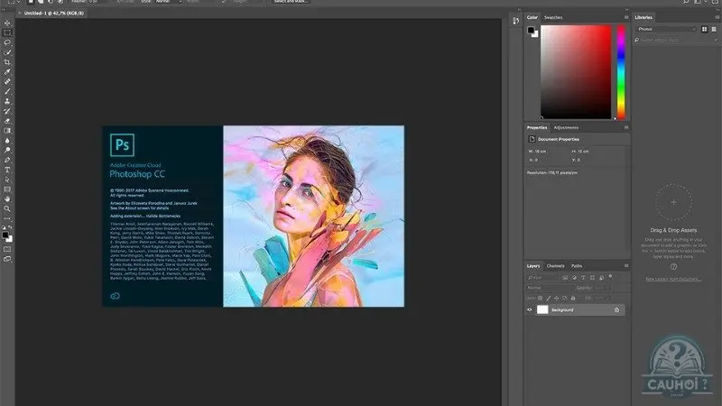Viewport: 722px width, 406px height.
Task: Select the Lasso tool
Action: pos(7,42)
